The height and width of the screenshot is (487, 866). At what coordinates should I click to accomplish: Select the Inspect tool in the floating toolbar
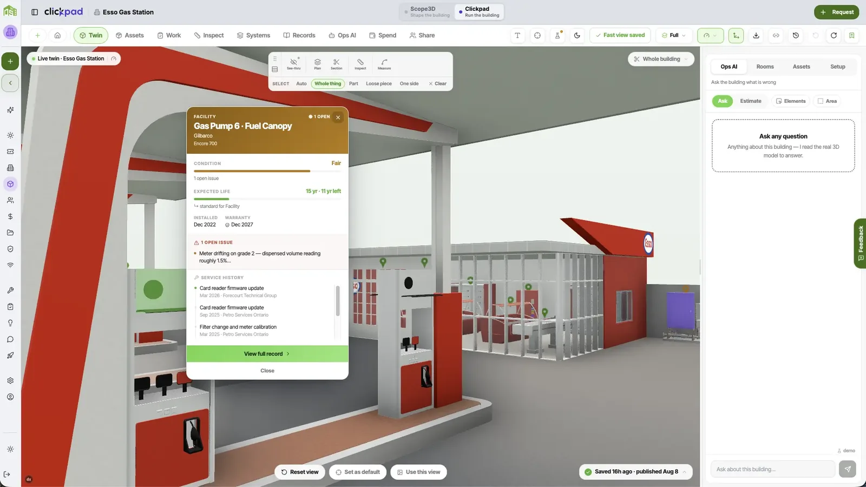[x=360, y=64]
